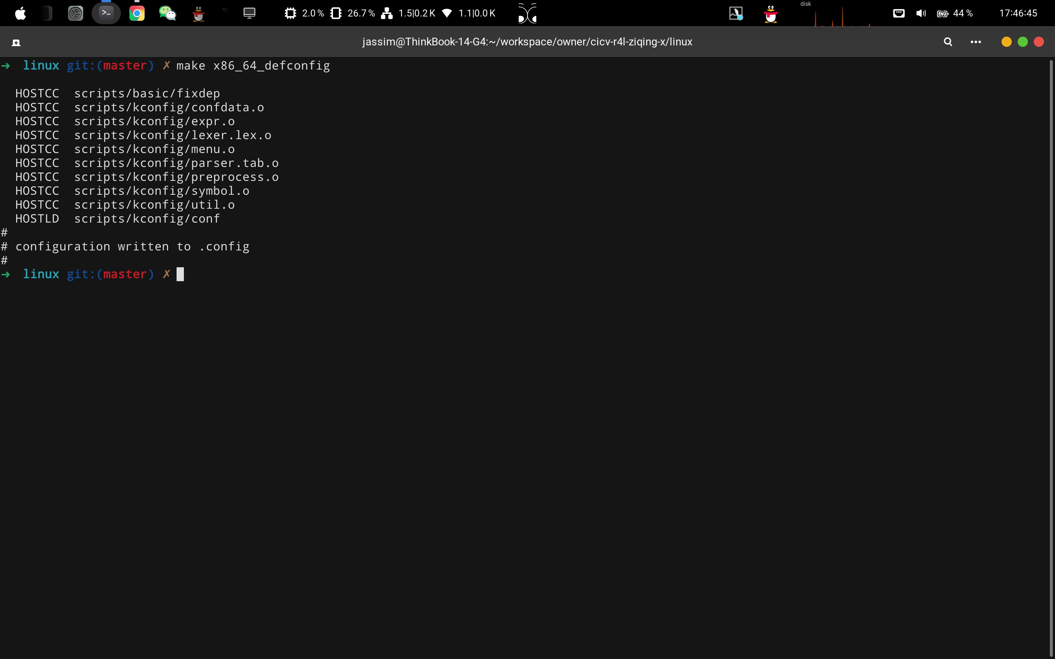Open the clock showing 17:46:45
The width and height of the screenshot is (1055, 659).
[1018, 14]
